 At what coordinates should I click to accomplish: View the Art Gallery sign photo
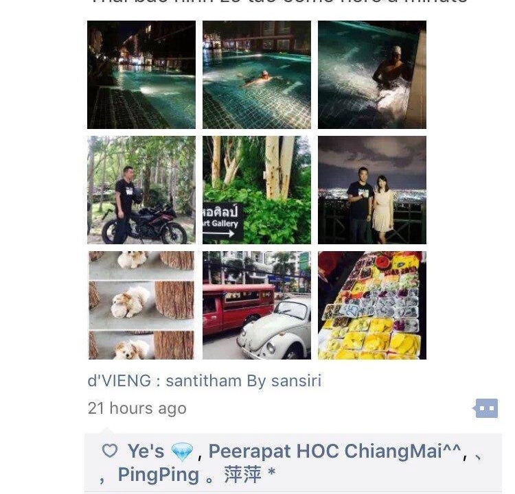257,190
